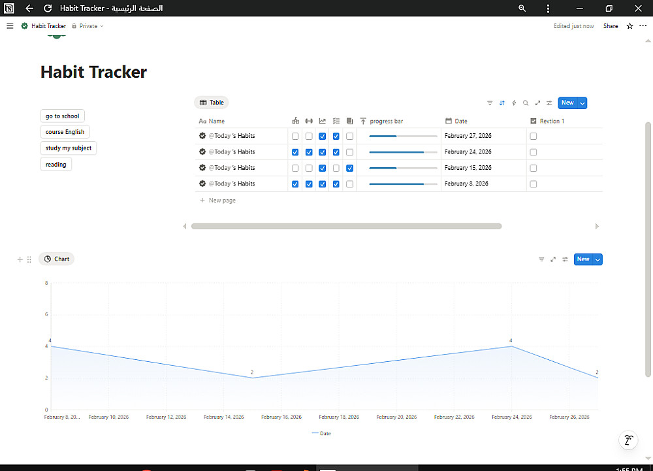The width and height of the screenshot is (653, 471).
Task: Click the Habit Tracker breadcrumb title
Action: click(49, 26)
